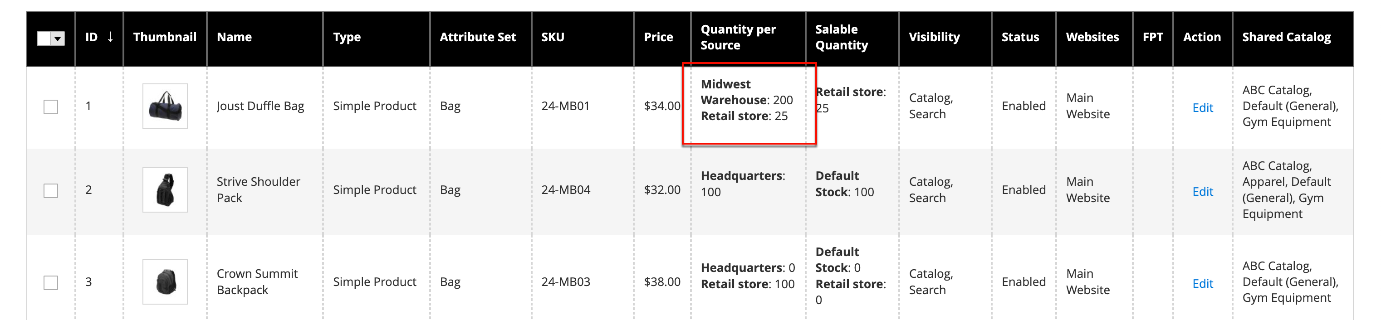1381x320 pixels.
Task: Select the checkbox for Joust Duffle Bag
Action: point(51,107)
